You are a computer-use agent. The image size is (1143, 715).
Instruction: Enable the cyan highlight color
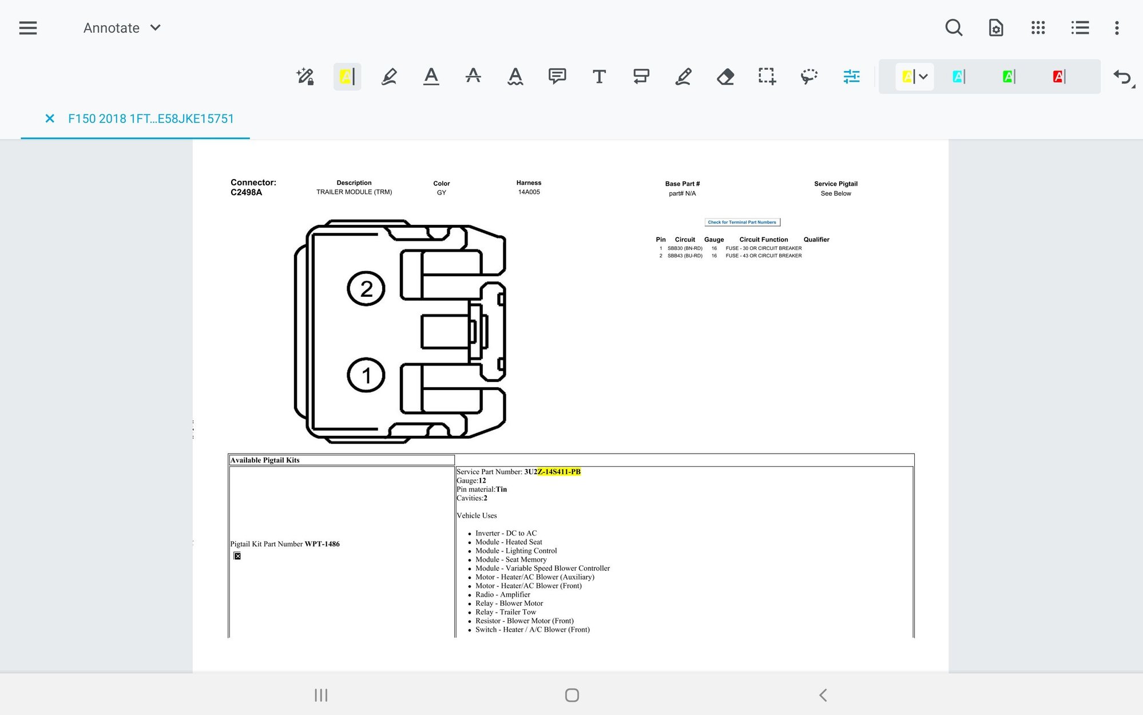(x=958, y=76)
